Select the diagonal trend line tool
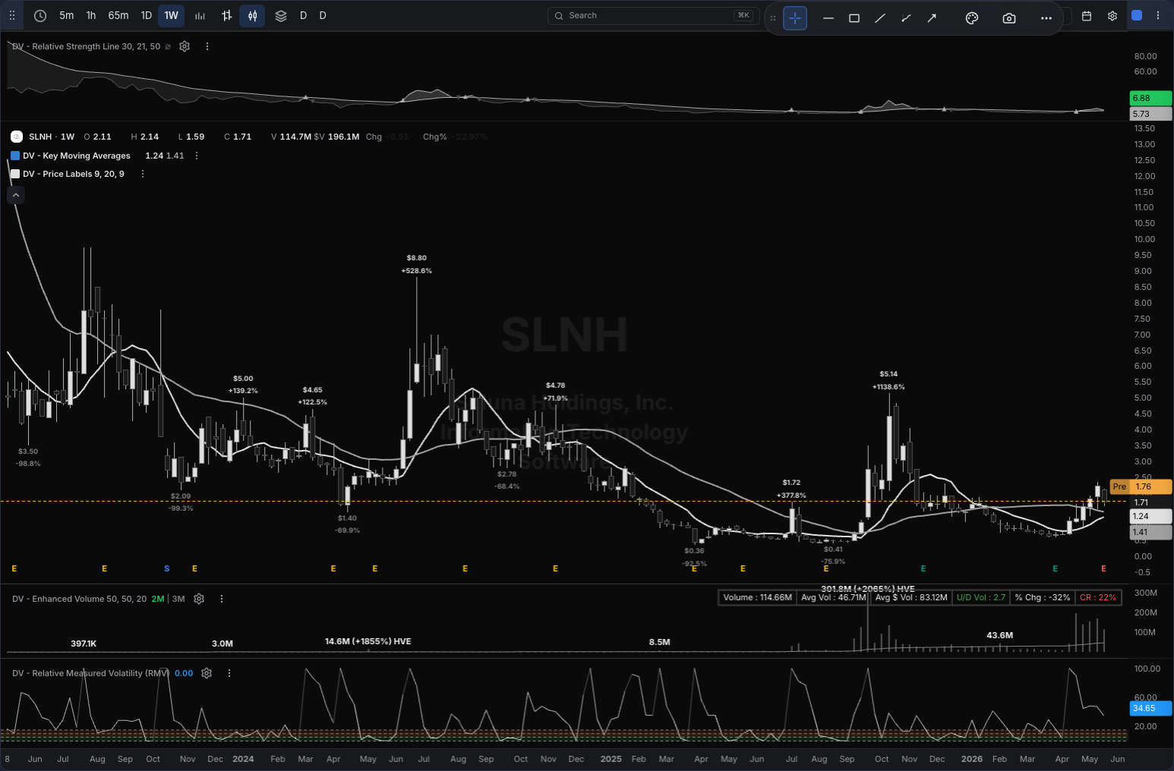 click(x=880, y=18)
